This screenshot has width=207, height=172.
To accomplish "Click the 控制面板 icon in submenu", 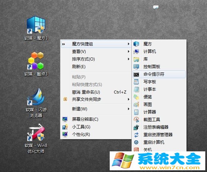I will (x=136, y=67).
